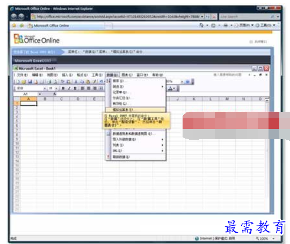Click the Excel New workbook icon
The width and height of the screenshot is (290, 244).
(x=18, y=82)
